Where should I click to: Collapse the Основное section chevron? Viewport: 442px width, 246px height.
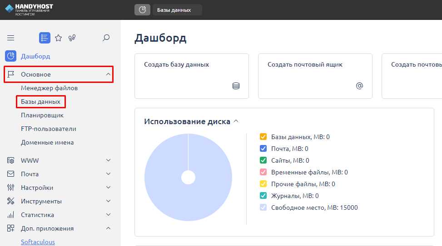click(x=108, y=74)
